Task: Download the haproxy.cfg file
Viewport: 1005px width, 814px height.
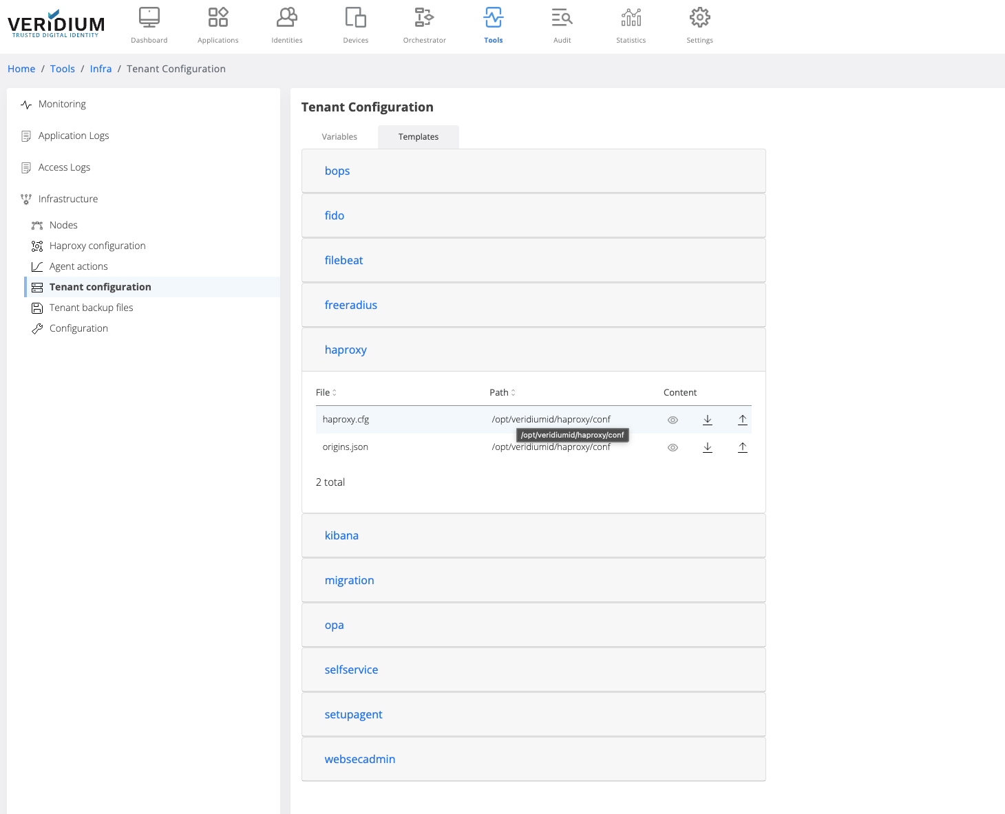Action: point(707,420)
